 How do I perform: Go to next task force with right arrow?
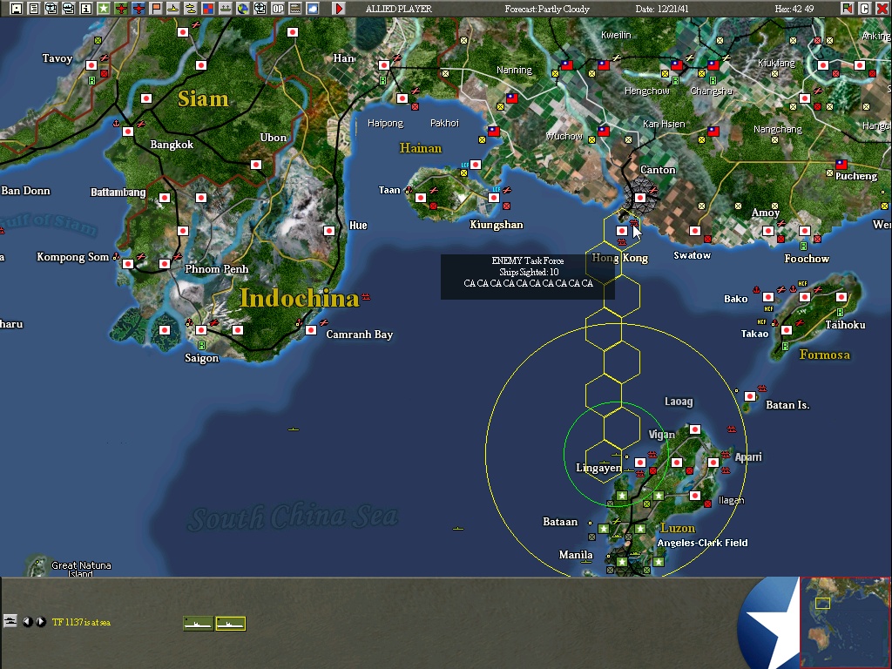(x=40, y=622)
